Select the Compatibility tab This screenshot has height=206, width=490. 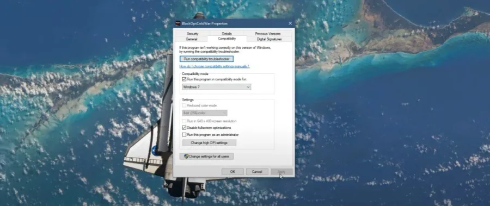tap(227, 39)
